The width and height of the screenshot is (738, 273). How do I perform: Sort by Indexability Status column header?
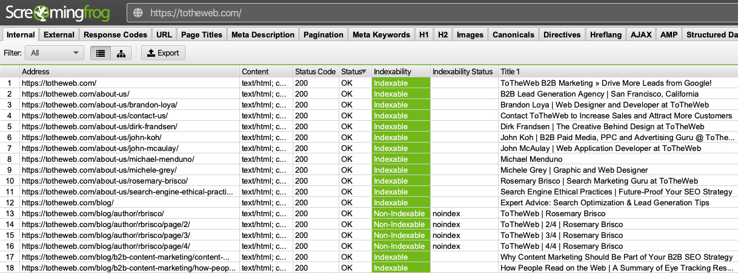[x=464, y=72]
